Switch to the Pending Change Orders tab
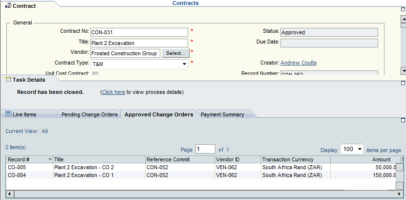The width and height of the screenshot is (406, 200). (89, 114)
